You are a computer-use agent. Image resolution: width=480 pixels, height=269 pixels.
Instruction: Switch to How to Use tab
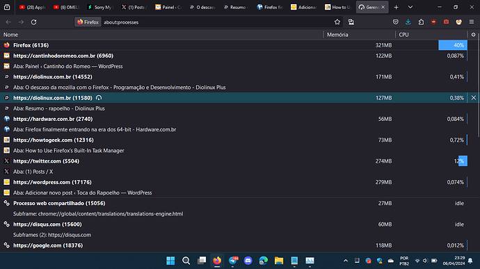tap(337, 7)
